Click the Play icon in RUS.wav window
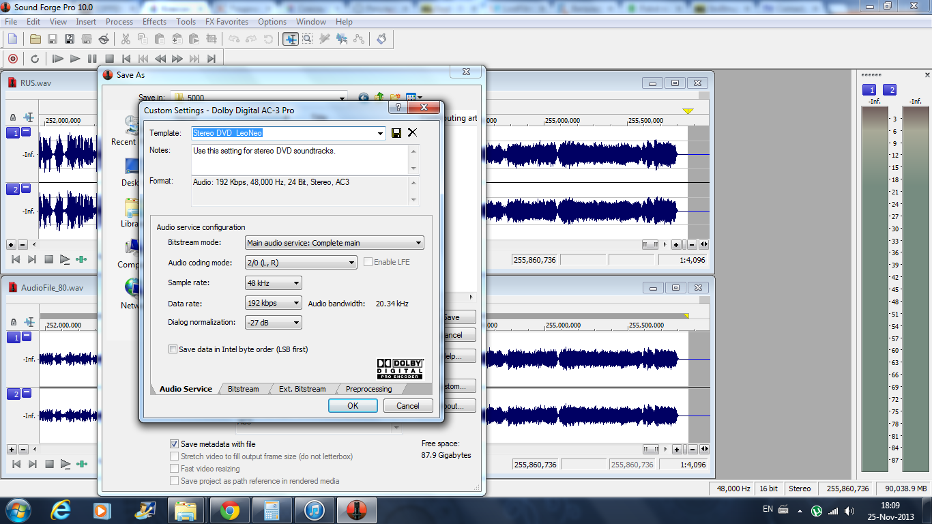932x524 pixels. (65, 259)
